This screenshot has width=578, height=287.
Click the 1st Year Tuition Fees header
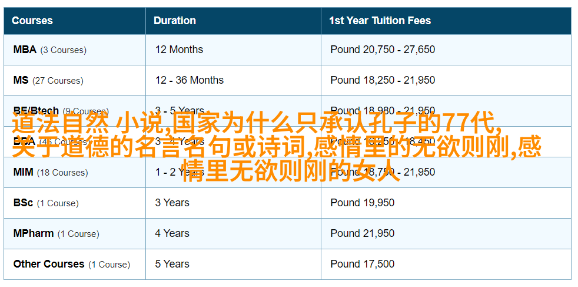380,21
